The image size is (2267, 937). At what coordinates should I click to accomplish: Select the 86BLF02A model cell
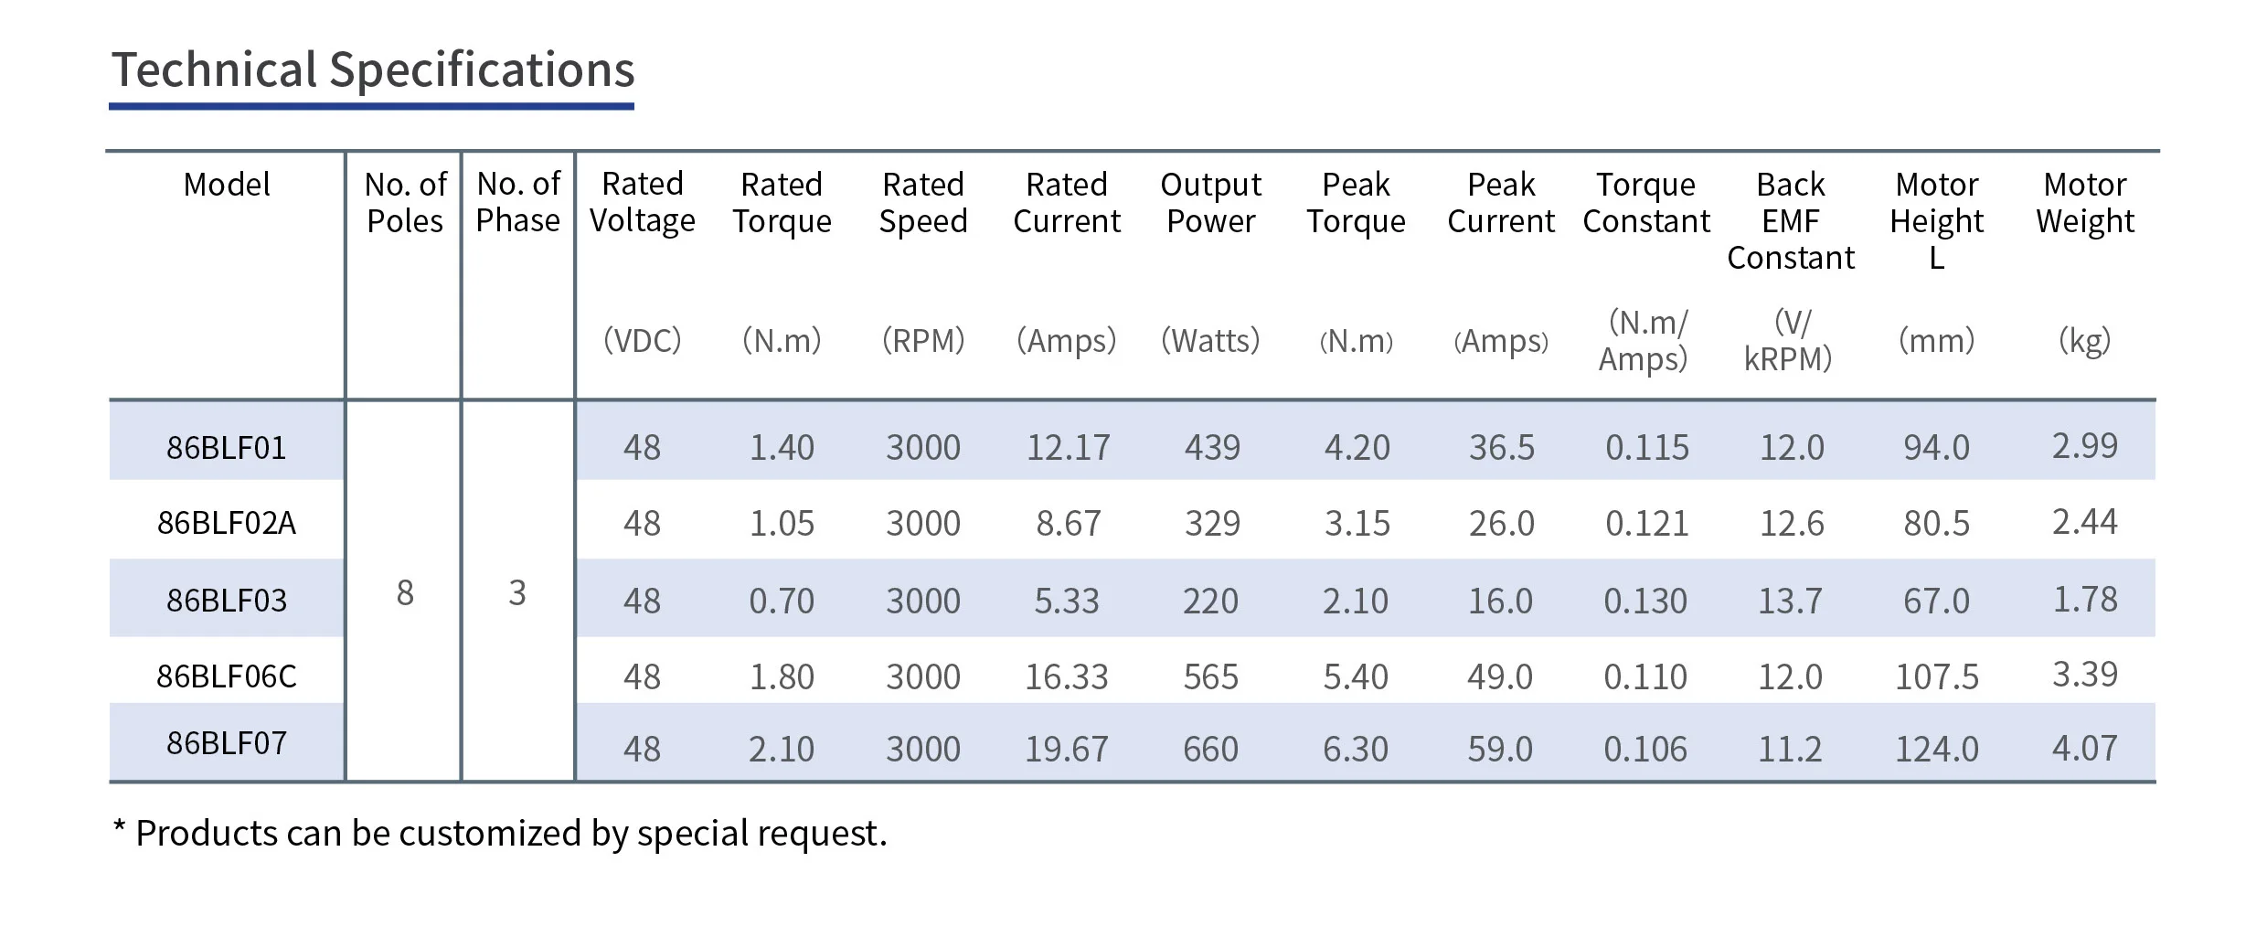click(x=227, y=523)
